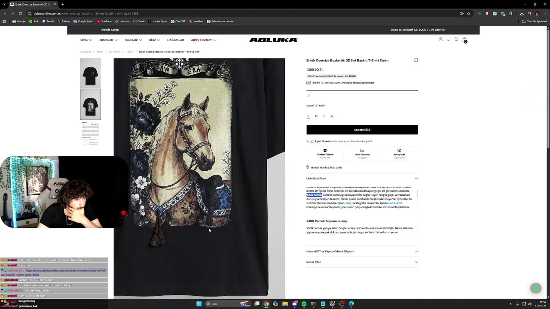The height and width of the screenshot is (309, 550).
Task: Expand the ARŞİV / OUTLET menu
Action: point(204,40)
